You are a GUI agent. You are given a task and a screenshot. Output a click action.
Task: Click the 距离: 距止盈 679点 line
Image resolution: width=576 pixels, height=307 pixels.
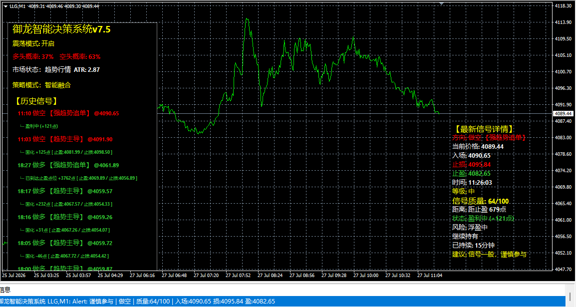tap(479, 210)
